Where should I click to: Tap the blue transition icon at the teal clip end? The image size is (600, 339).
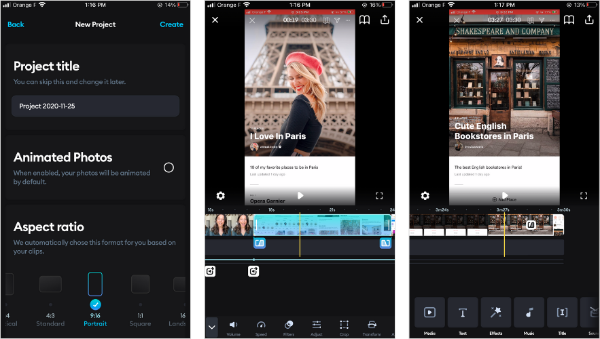click(385, 243)
